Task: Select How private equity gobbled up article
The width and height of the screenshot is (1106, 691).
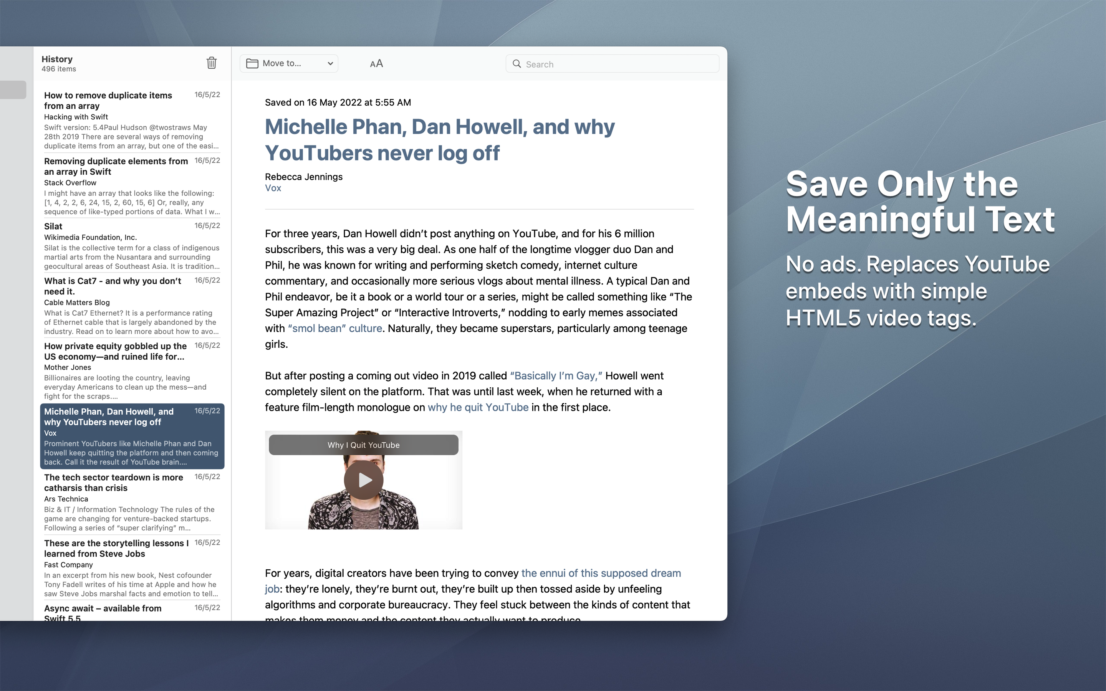Action: click(x=132, y=370)
